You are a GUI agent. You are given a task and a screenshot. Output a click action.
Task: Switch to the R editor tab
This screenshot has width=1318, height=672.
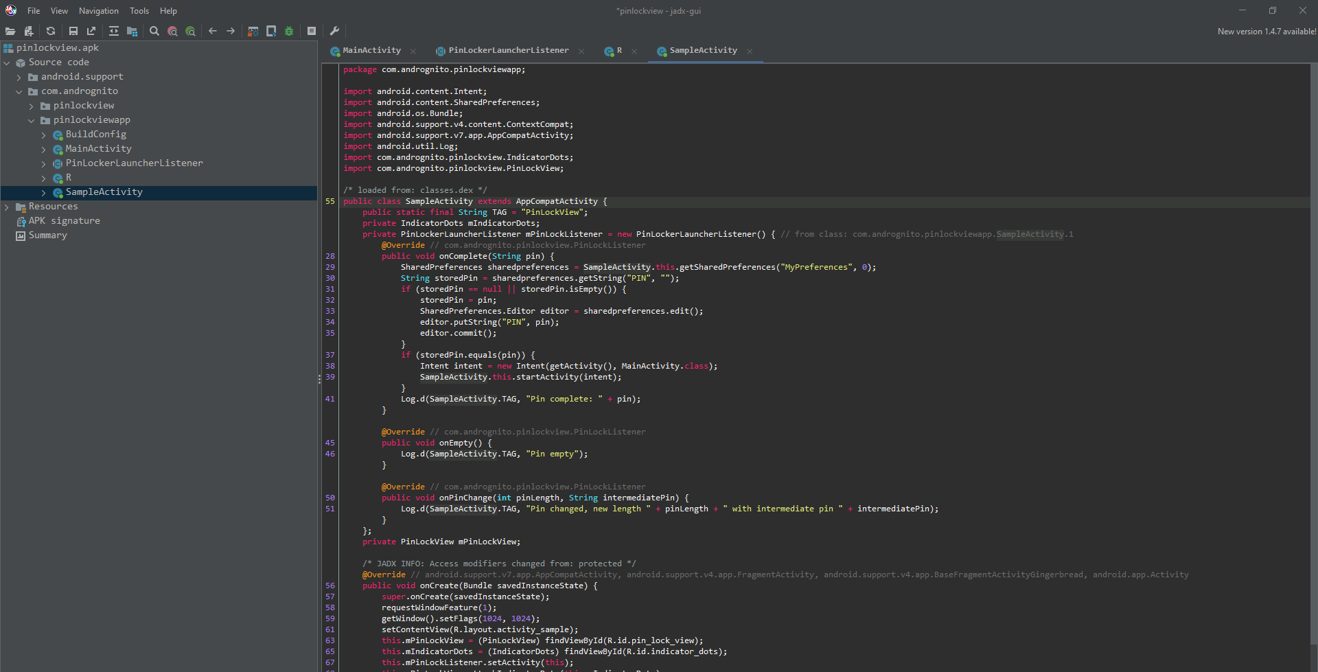point(619,51)
